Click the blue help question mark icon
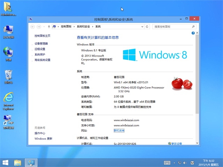Viewport: 223px width, 167px height. tap(193, 33)
